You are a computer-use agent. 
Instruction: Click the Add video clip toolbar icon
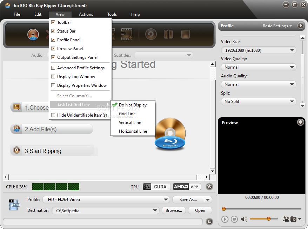coord(127,34)
